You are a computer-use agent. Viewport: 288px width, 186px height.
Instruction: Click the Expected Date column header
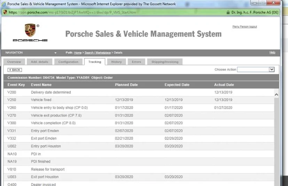click(177, 85)
